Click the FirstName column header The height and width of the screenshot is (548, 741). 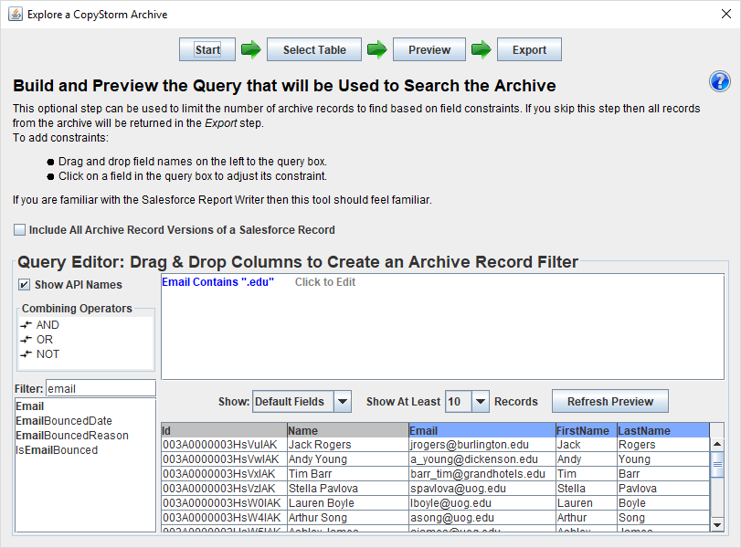(x=586, y=430)
